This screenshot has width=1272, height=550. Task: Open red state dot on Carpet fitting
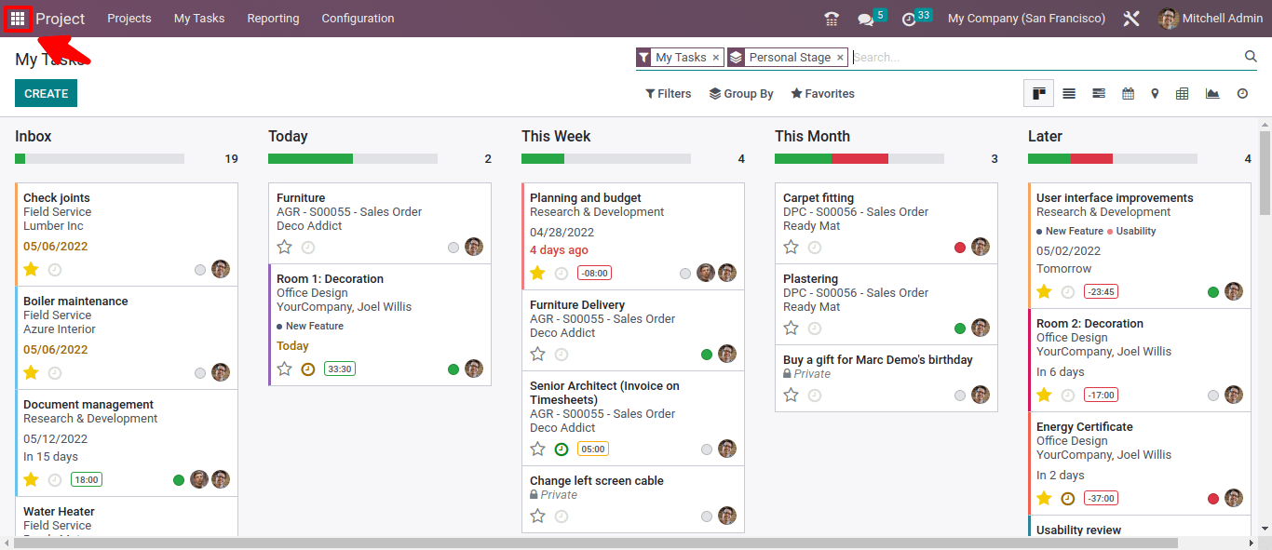tap(960, 247)
